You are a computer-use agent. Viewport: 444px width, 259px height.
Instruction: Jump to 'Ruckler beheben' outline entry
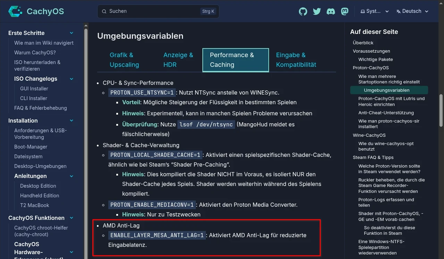pos(392,186)
